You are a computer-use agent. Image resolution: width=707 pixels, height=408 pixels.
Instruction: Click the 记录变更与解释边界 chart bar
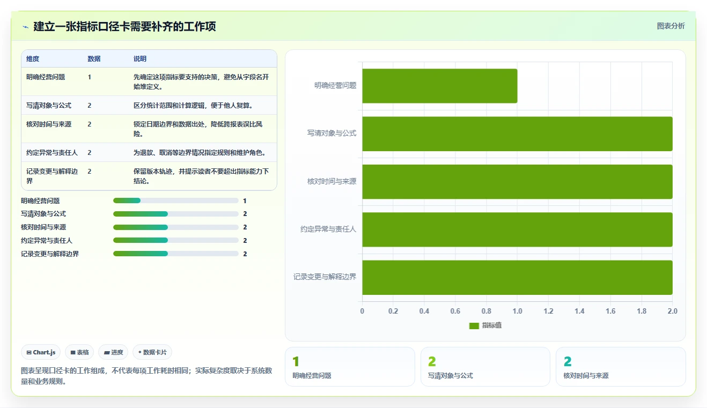tap(518, 277)
